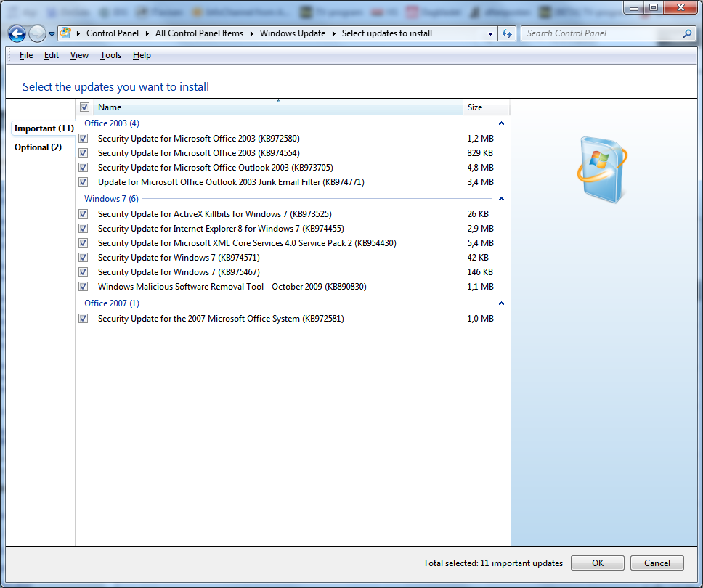Uncheck Office 2003 update KB974554
This screenshot has height=588, width=703.
coord(84,153)
